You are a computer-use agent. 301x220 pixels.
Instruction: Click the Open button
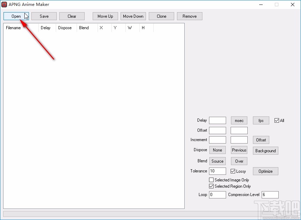click(x=16, y=16)
